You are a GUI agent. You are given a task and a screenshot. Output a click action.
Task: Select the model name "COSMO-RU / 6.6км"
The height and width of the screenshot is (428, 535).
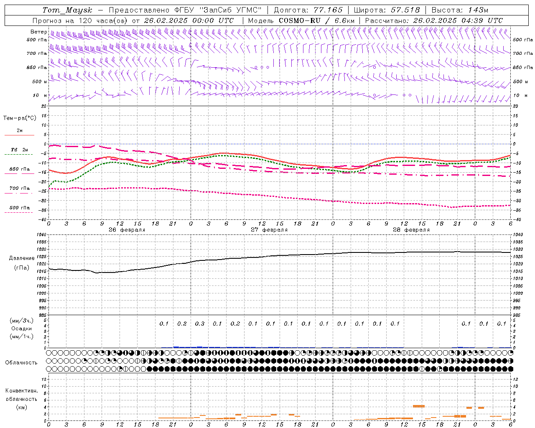pyautogui.click(x=317, y=20)
